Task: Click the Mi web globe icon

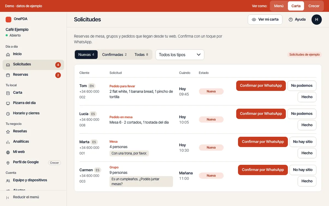Action: coord(8,152)
